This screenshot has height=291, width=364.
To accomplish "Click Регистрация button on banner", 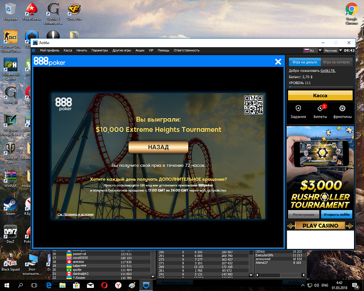I will coord(303,215).
